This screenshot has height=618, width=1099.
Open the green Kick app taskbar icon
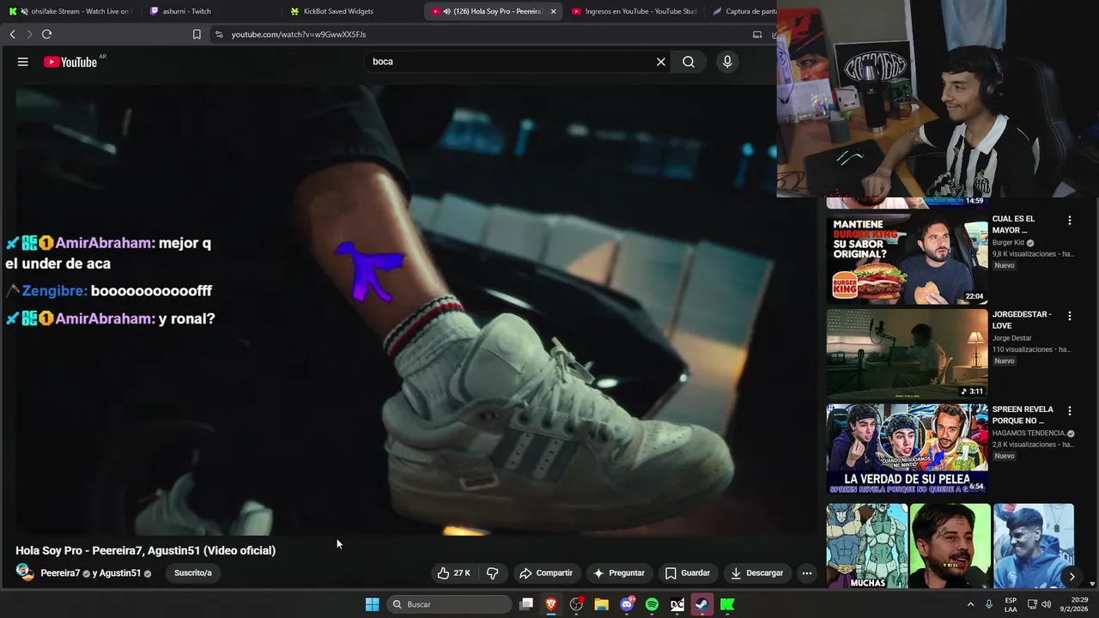727,604
